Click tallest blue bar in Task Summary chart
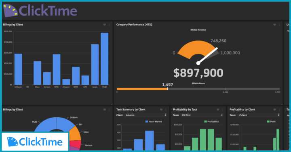The image size is (291, 152). click(x=150, y=140)
